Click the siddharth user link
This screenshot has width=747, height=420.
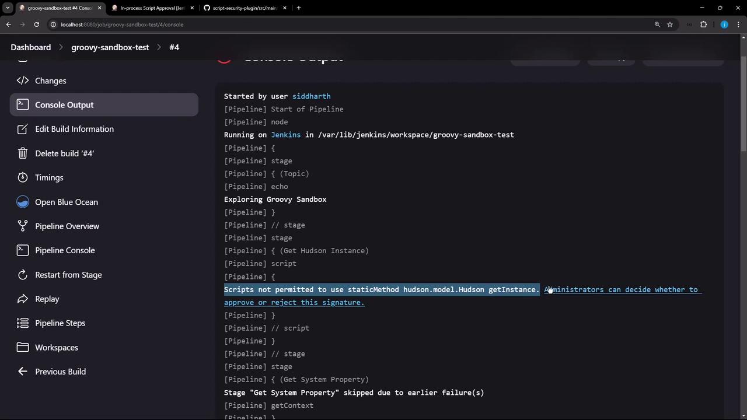(311, 96)
